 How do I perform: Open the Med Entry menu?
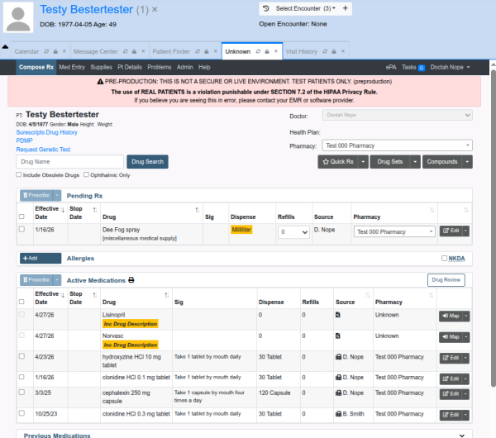point(72,66)
